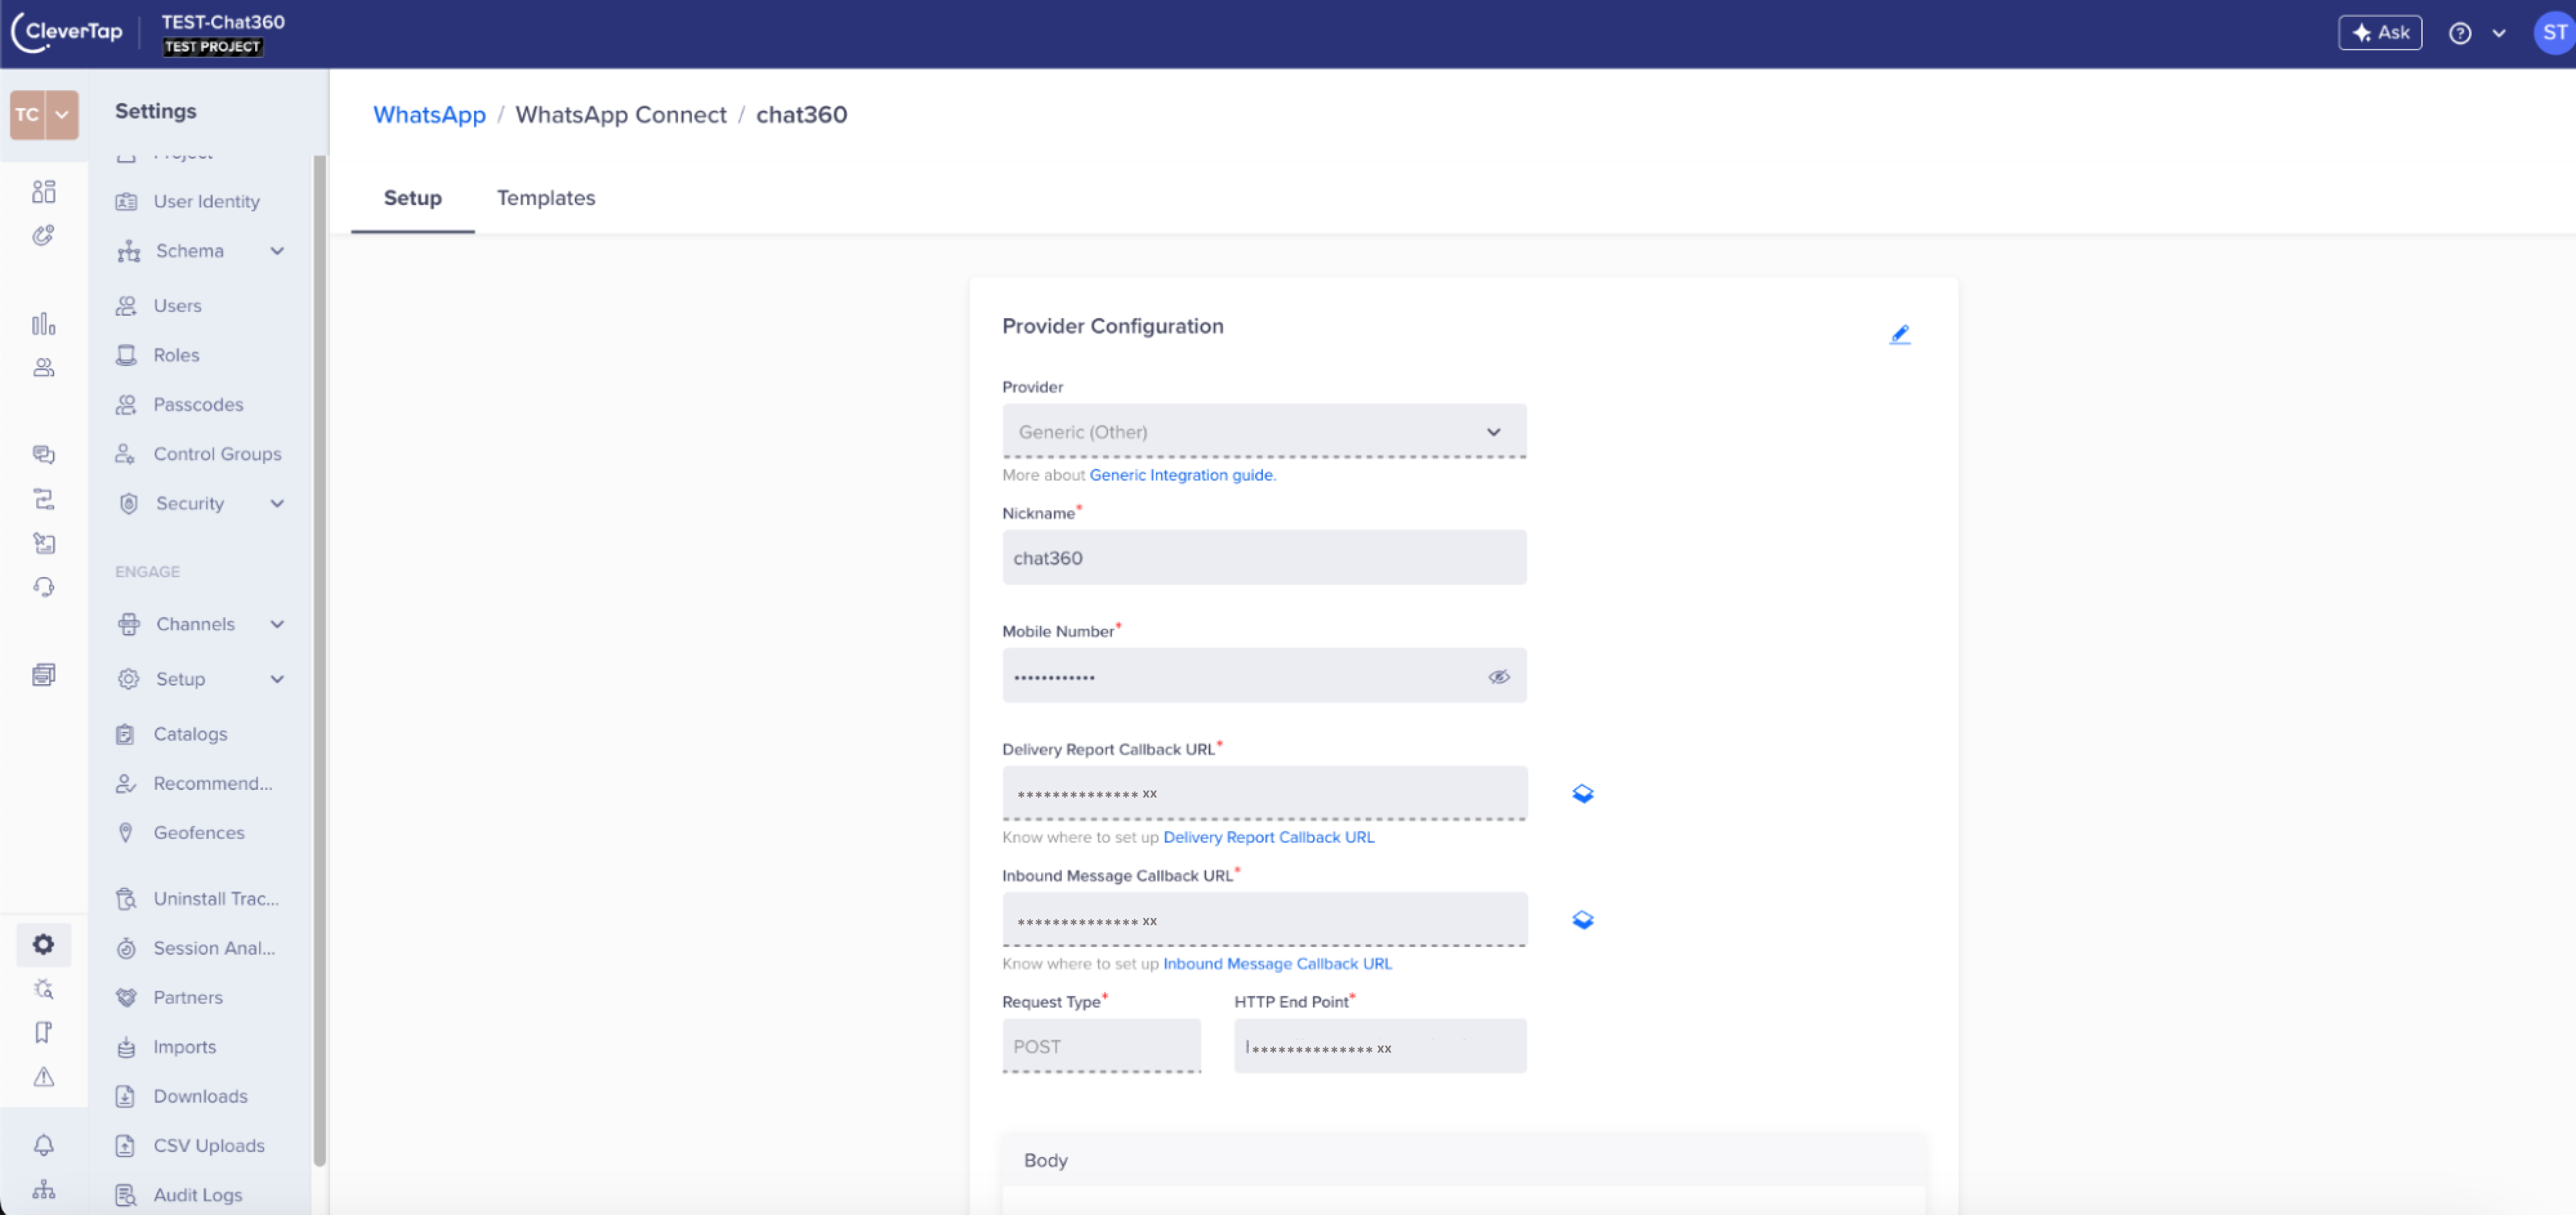This screenshot has height=1215, width=2576.
Task: Open the chat campaigns icon in the rail
Action: tap(43, 455)
